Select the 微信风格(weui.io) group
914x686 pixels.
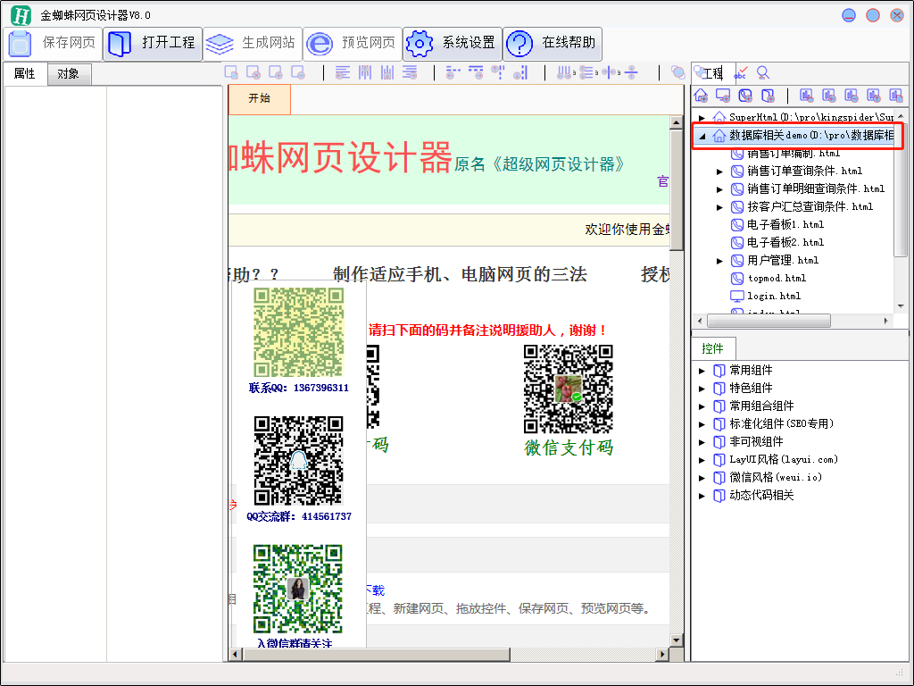pos(776,478)
